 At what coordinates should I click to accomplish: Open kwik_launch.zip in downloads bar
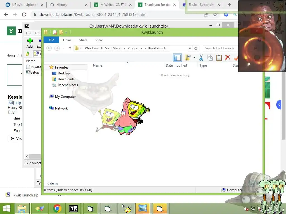26,195
